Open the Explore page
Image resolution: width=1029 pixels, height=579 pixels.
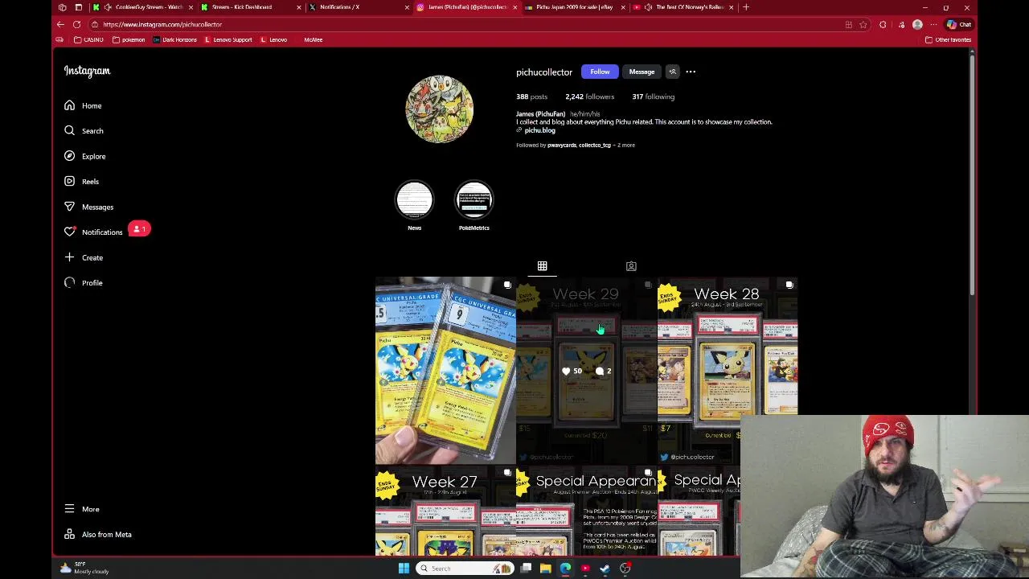point(84,156)
